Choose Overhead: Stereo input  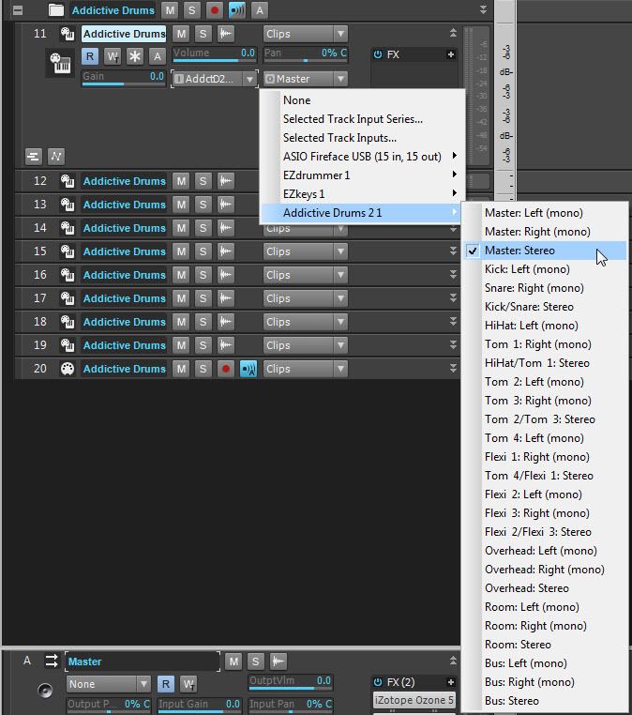(x=526, y=588)
